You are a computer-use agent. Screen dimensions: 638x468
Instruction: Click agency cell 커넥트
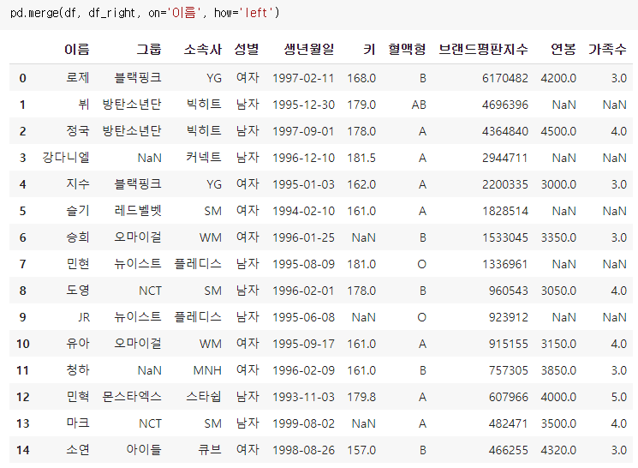point(204,157)
